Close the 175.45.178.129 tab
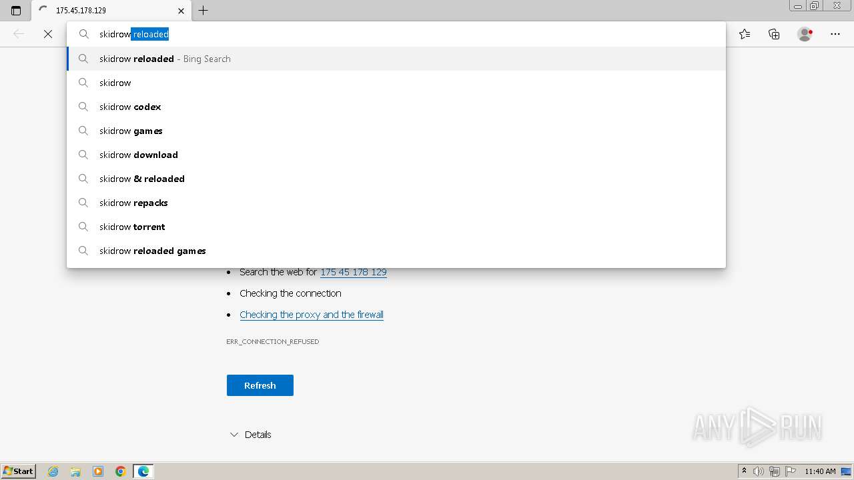854x480 pixels. [181, 11]
